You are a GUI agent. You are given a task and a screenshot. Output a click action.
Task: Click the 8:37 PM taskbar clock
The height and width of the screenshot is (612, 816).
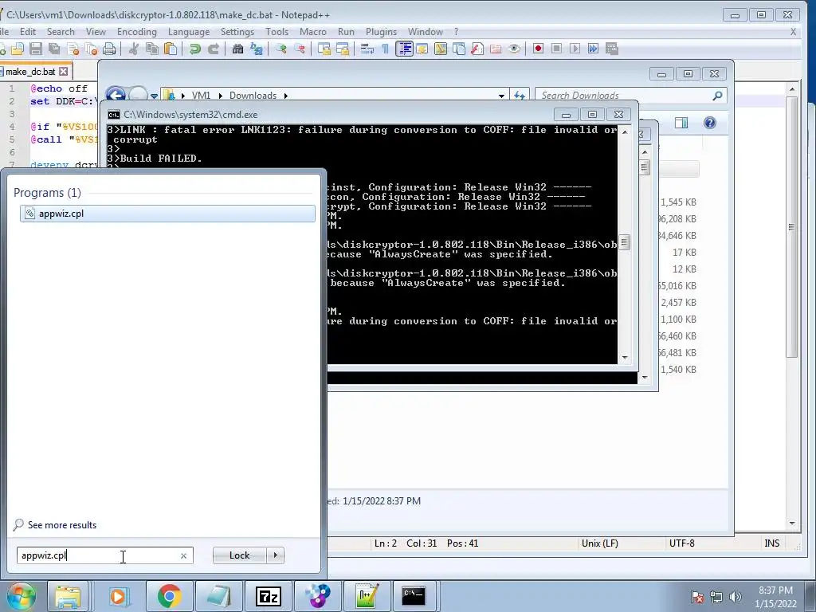775,590
